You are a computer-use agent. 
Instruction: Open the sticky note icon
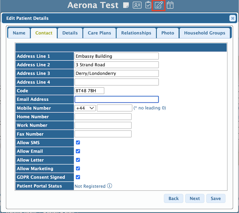[x=126, y=5]
